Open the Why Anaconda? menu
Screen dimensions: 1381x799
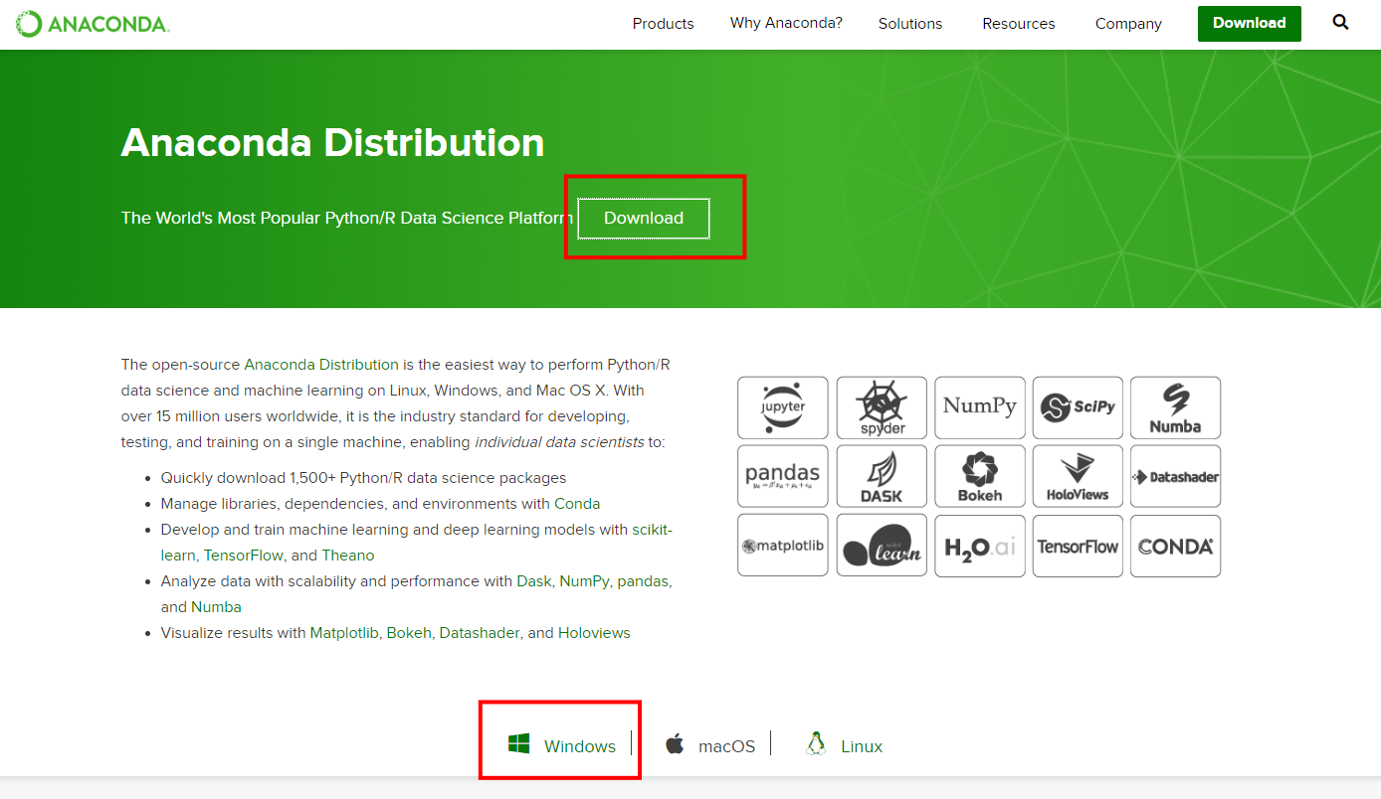click(786, 23)
